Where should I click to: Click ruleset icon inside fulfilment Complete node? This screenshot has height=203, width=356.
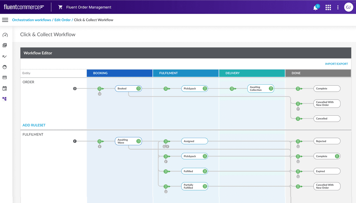[x=337, y=156]
